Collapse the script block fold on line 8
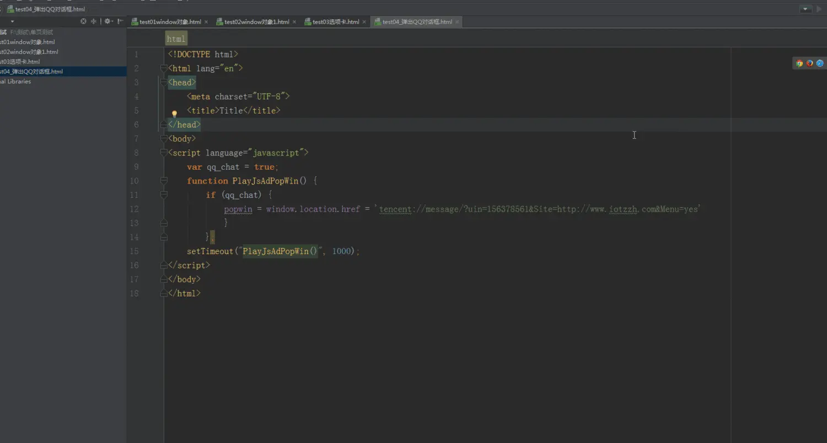Screen dimensions: 827x443 [164, 153]
